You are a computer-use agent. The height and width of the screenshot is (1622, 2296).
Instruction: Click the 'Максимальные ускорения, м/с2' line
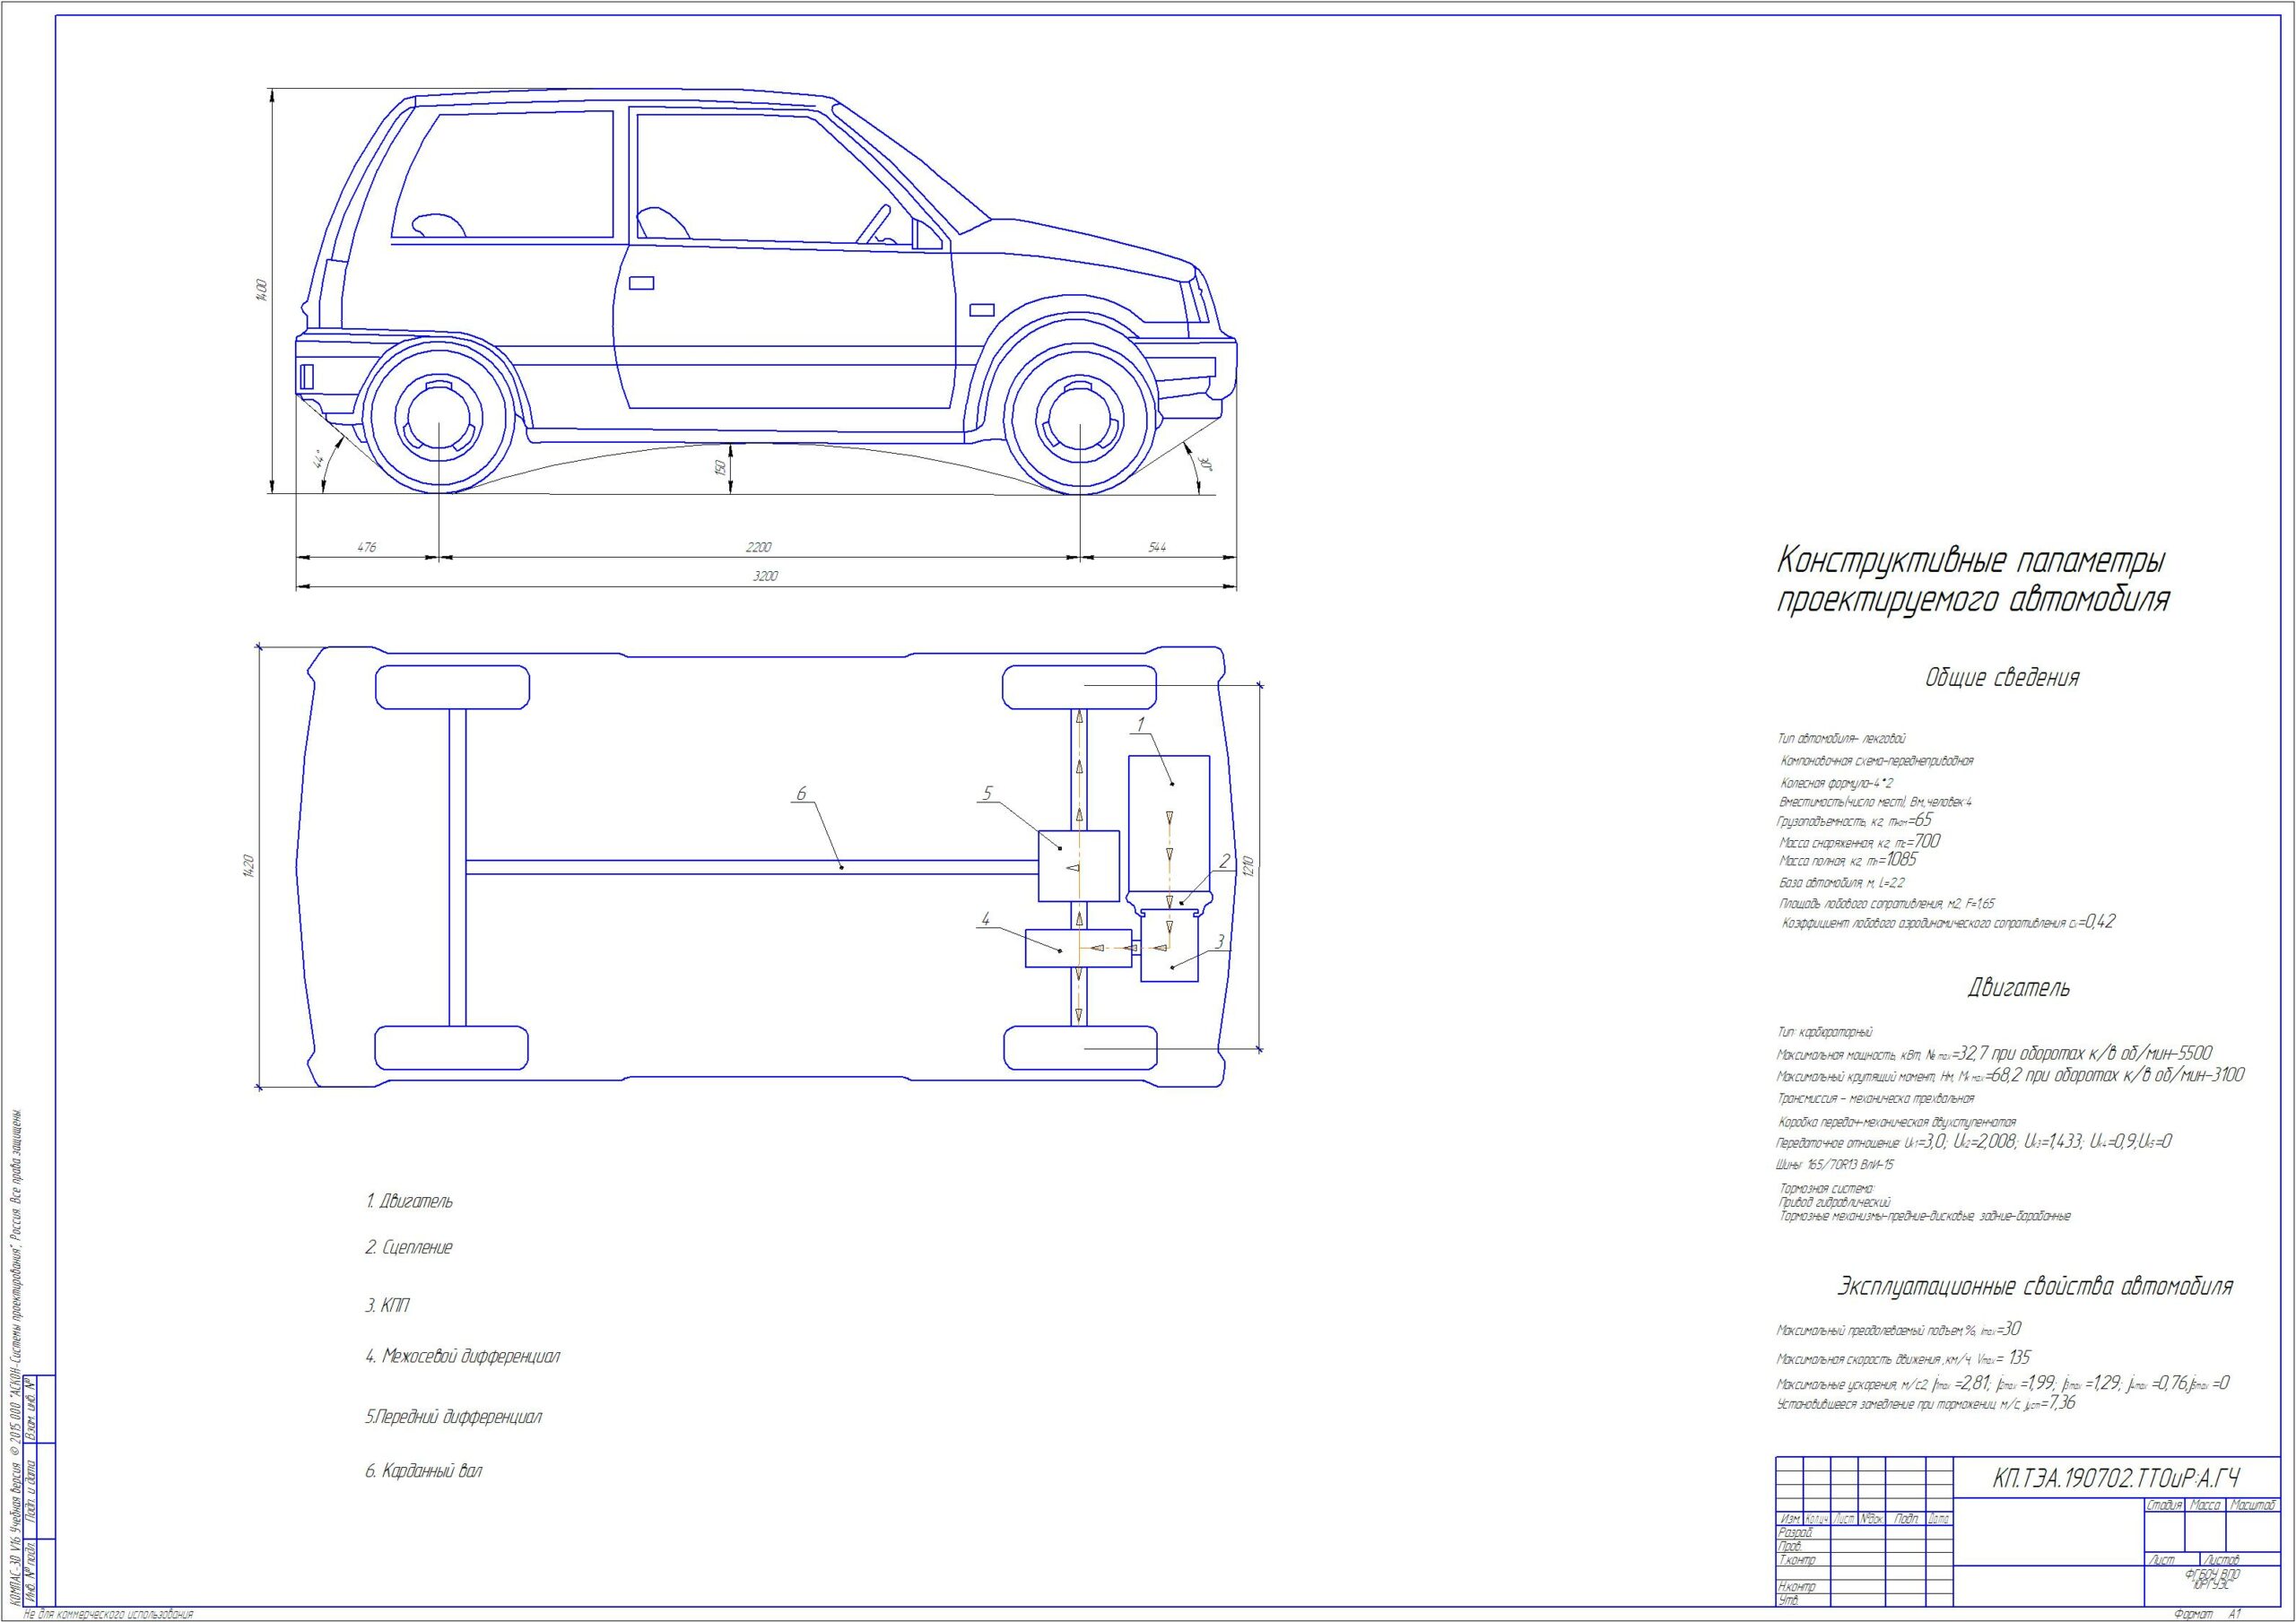[2003, 1384]
